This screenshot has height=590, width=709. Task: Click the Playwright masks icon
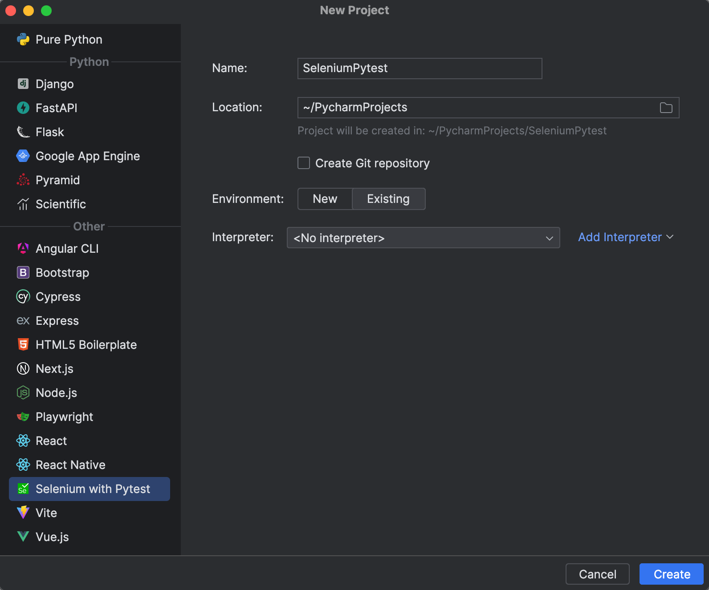tap(23, 416)
